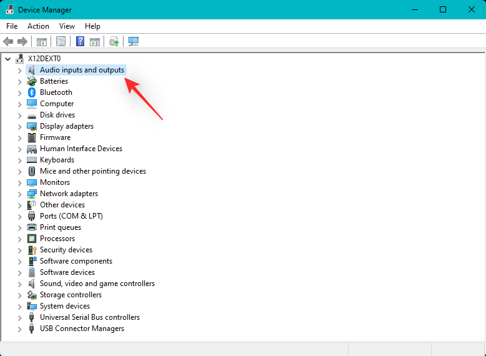
Task: Expand the Monitors chevron
Action: [19, 182]
